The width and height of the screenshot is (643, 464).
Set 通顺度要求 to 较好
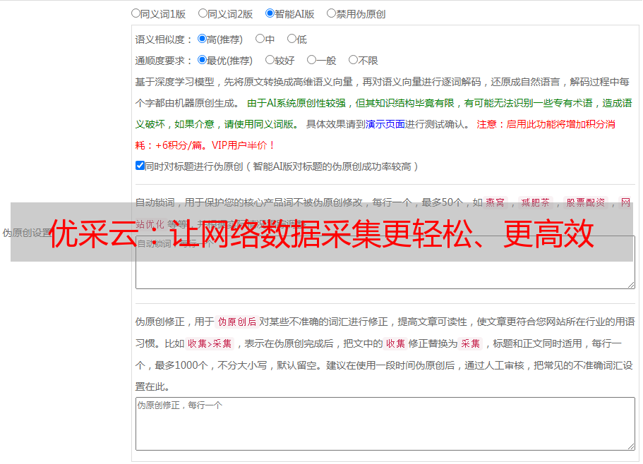click(270, 60)
